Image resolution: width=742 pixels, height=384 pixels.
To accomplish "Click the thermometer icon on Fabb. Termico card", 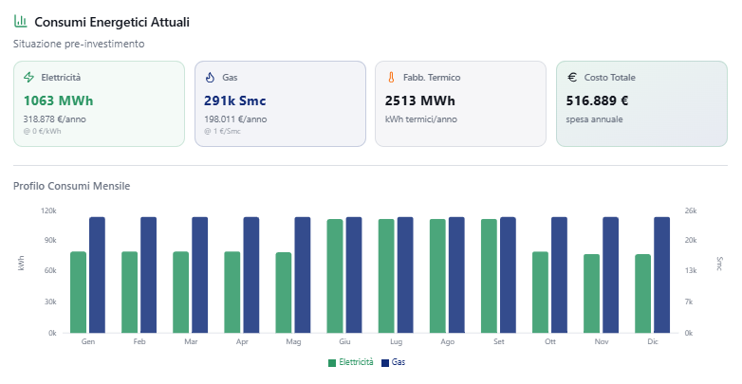I will point(391,78).
